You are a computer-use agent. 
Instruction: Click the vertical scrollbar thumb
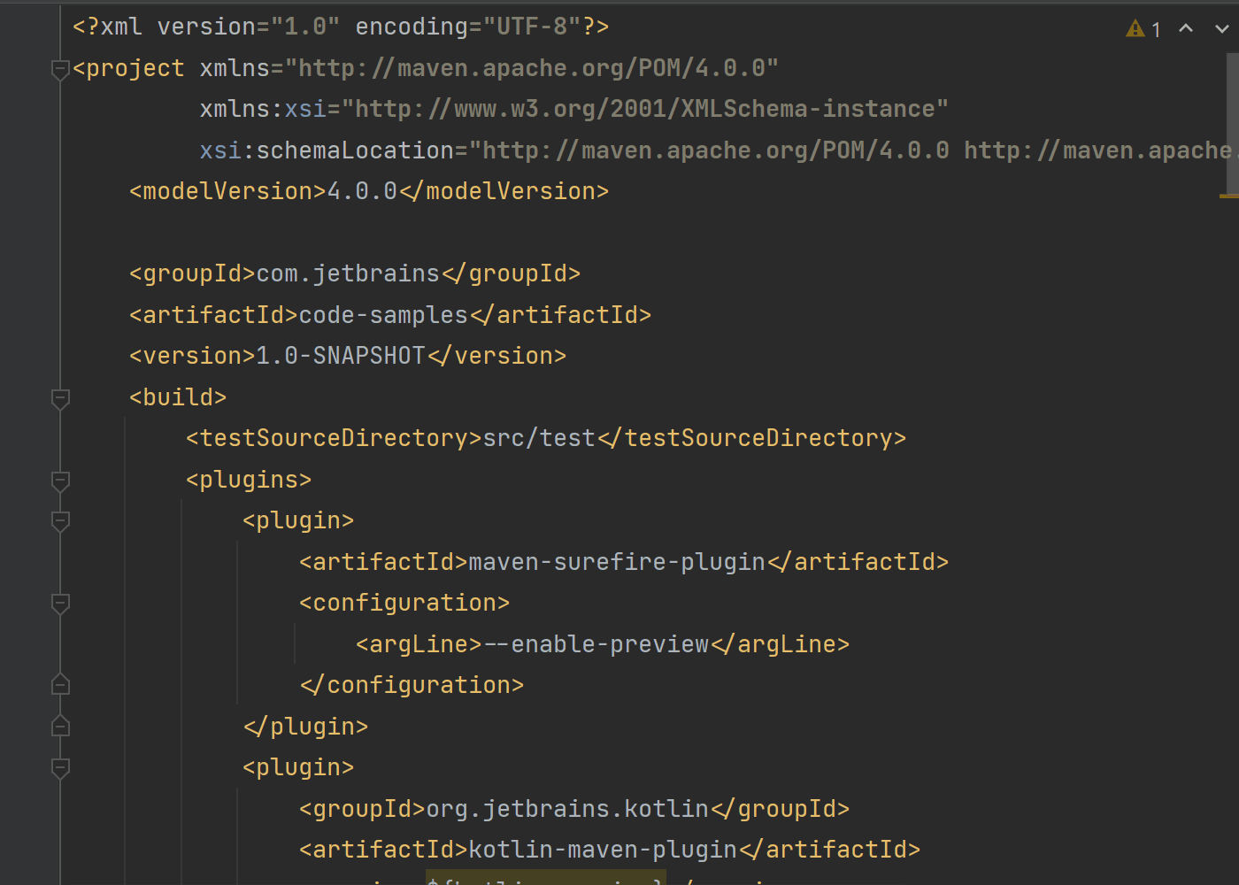click(1232, 124)
